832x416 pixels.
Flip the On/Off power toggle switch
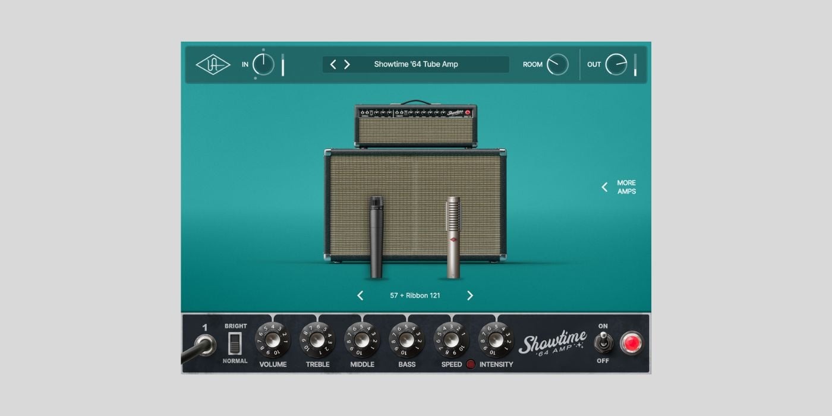click(603, 343)
